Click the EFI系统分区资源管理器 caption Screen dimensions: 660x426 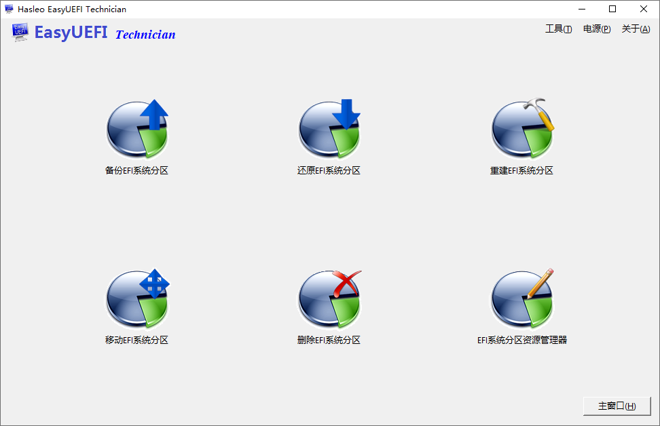coord(523,340)
